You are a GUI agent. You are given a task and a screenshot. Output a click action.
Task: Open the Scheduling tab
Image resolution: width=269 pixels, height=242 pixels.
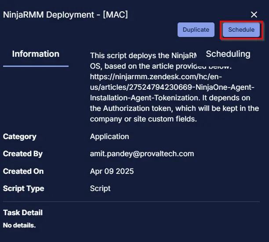228,54
